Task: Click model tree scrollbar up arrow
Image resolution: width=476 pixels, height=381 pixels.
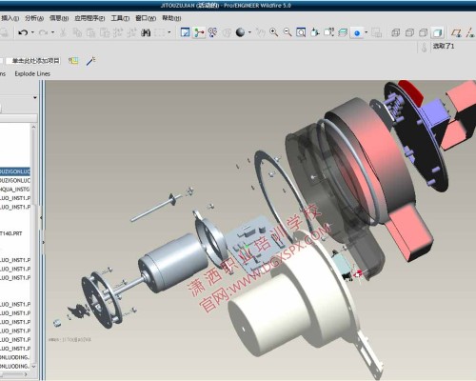Action: (33, 128)
